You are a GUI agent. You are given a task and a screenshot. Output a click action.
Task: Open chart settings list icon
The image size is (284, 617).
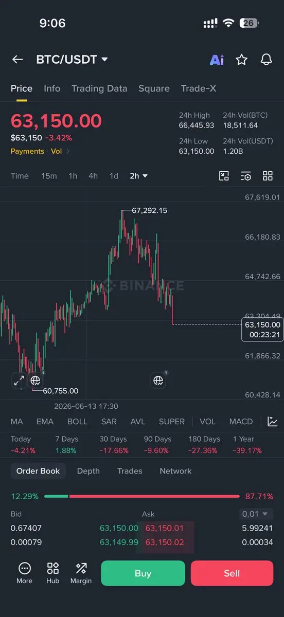[x=246, y=176]
